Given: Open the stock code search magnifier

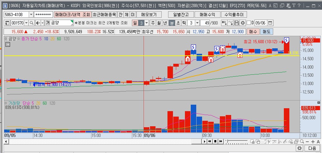Looking at the screenshot, I should tap(32, 23).
